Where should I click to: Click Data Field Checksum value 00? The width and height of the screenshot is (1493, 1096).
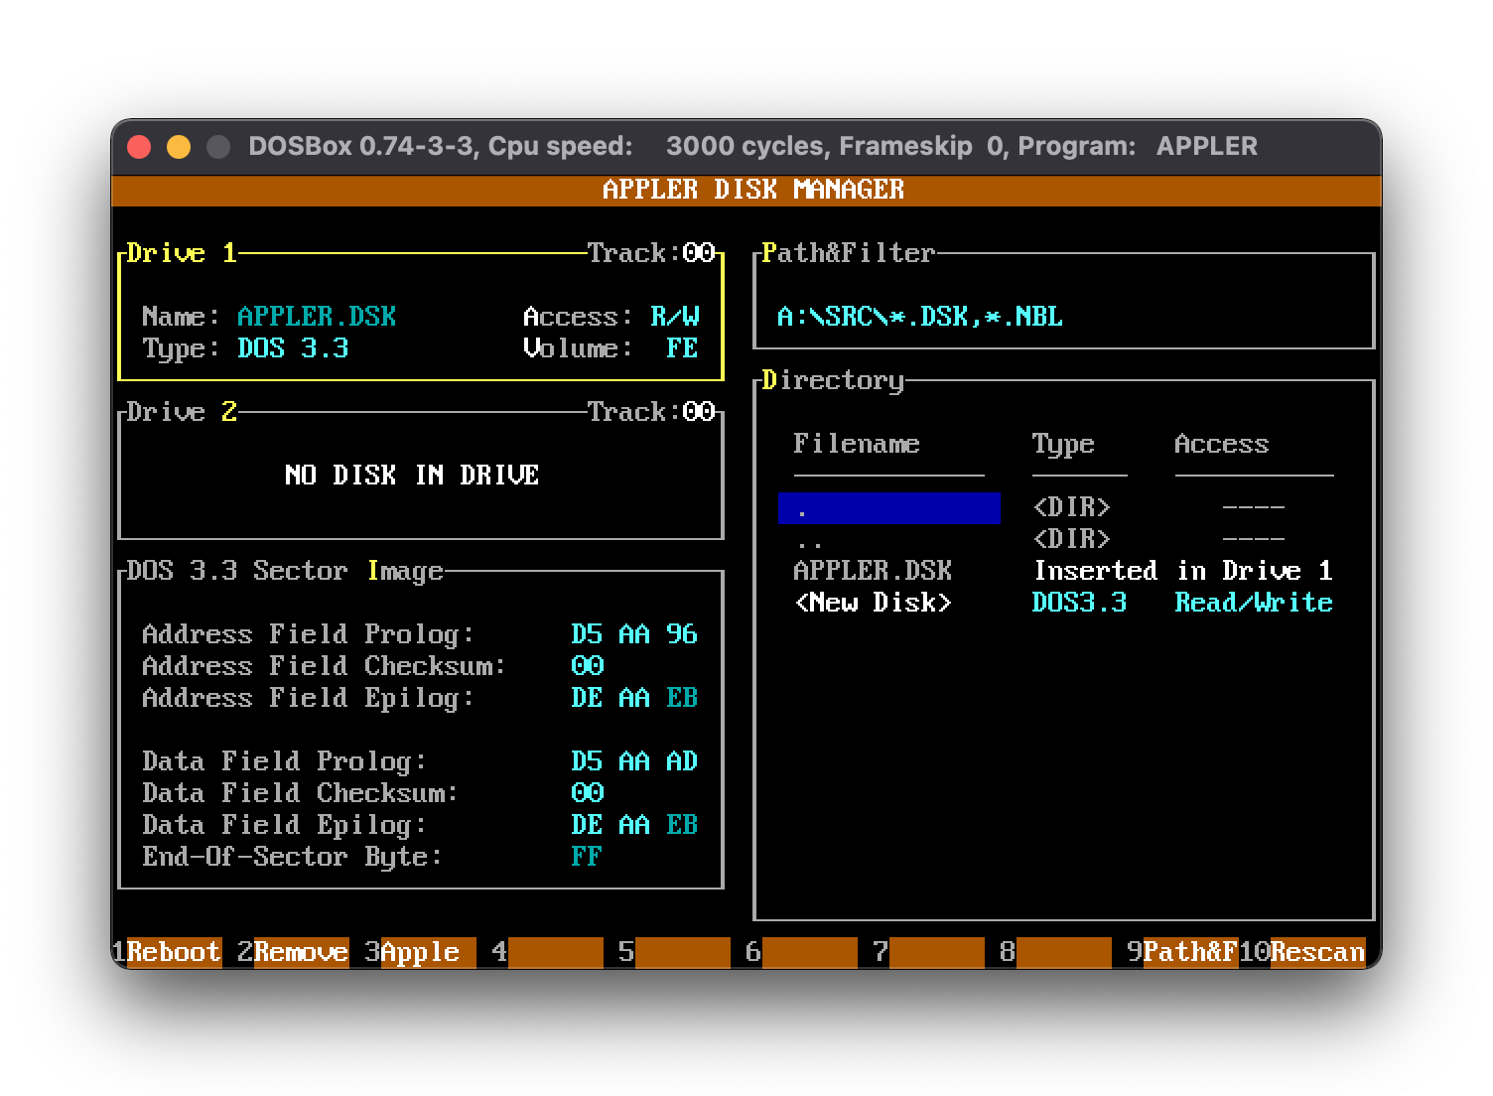click(x=587, y=793)
